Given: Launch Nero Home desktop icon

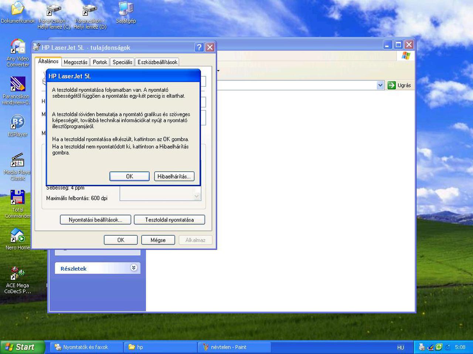Looking at the screenshot, I should tap(17, 236).
